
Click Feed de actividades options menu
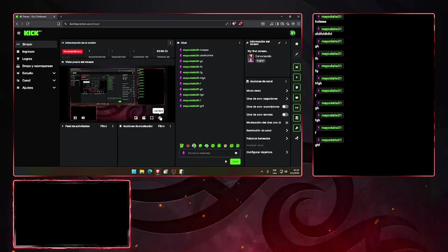tap(113, 126)
